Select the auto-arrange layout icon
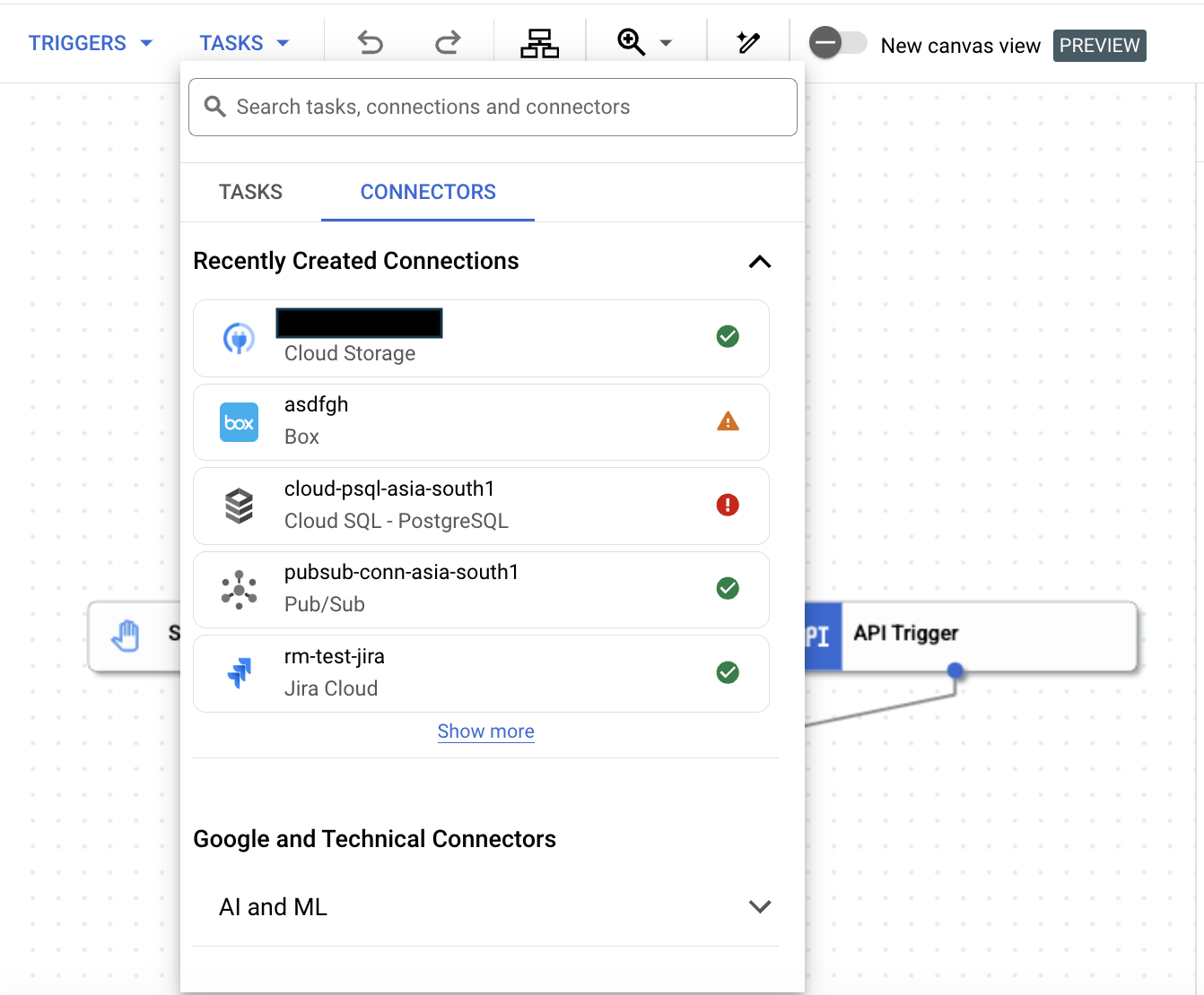1204x995 pixels. pyautogui.click(x=539, y=42)
